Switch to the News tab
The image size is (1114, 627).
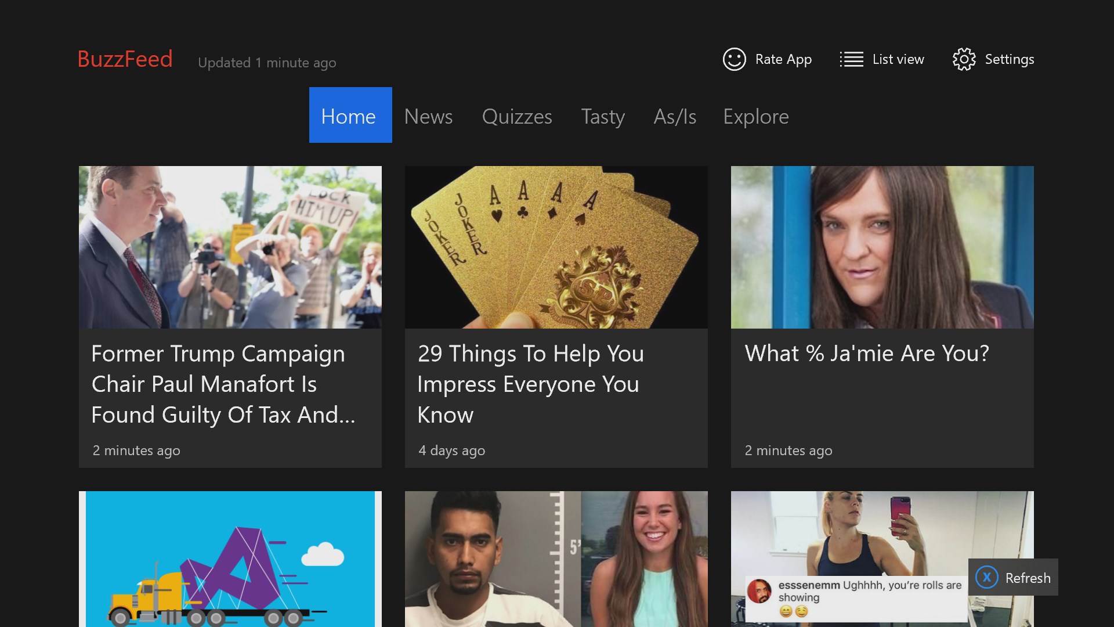428,117
